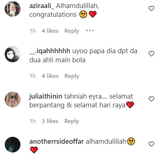Image resolution: width=158 pixels, height=159 pixels.
Task: Open more options on aziraali_'s comment
Action: point(90,31)
